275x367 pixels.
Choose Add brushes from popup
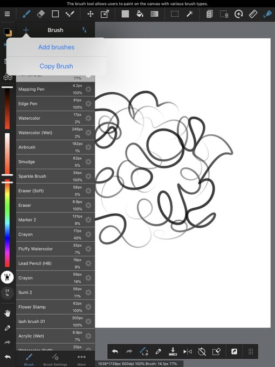click(x=57, y=47)
